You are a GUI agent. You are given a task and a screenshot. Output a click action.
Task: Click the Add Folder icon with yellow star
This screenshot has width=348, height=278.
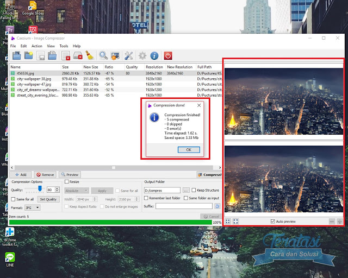coord(29,55)
